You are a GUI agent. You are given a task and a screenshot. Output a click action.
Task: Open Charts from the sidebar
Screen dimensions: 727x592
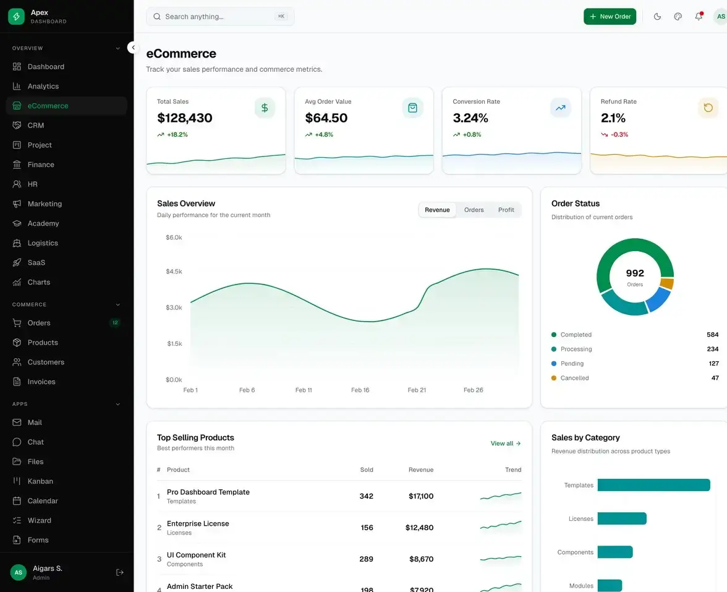click(66, 282)
